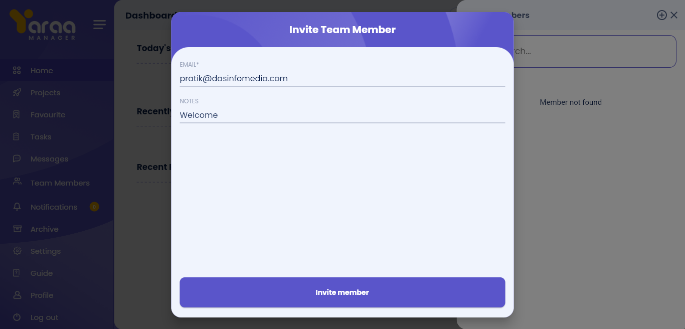Click the Favourite bookmark icon

17,115
